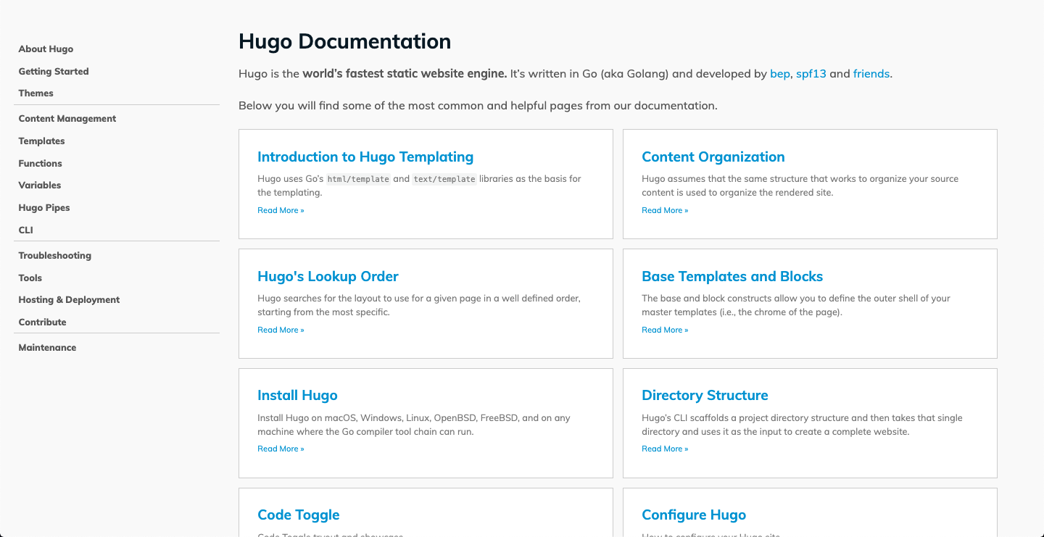Follow the bep developer link
Image resolution: width=1044 pixels, height=537 pixels.
pos(779,73)
